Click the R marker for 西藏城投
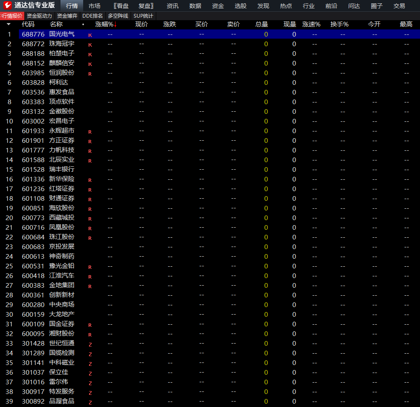Screen dimensions: 420x407 [x=90, y=219]
